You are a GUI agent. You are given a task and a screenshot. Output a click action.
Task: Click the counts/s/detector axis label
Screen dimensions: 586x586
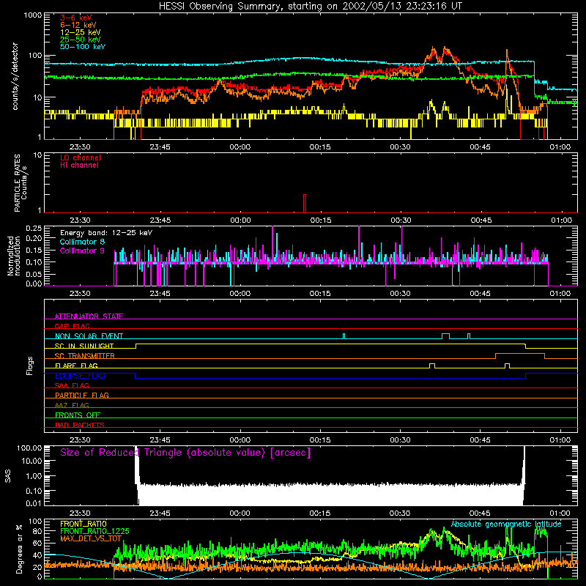(x=15, y=76)
